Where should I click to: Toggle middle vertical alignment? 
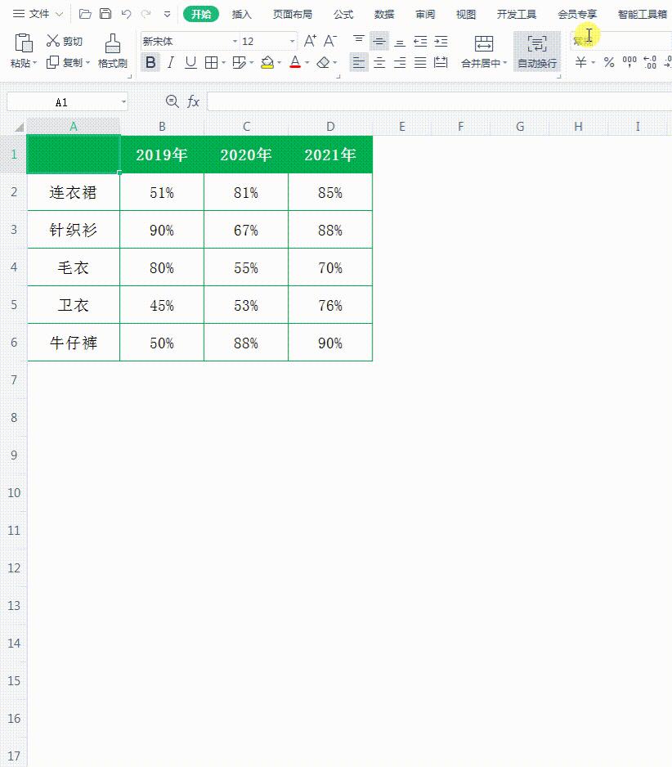[379, 39]
